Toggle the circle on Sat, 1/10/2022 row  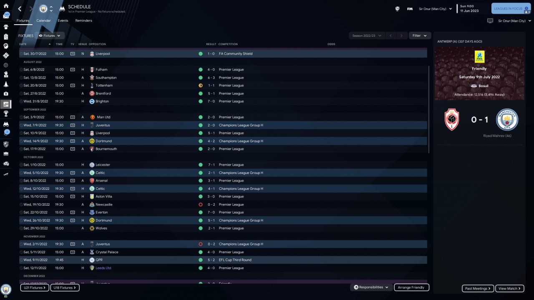[x=21, y=165]
